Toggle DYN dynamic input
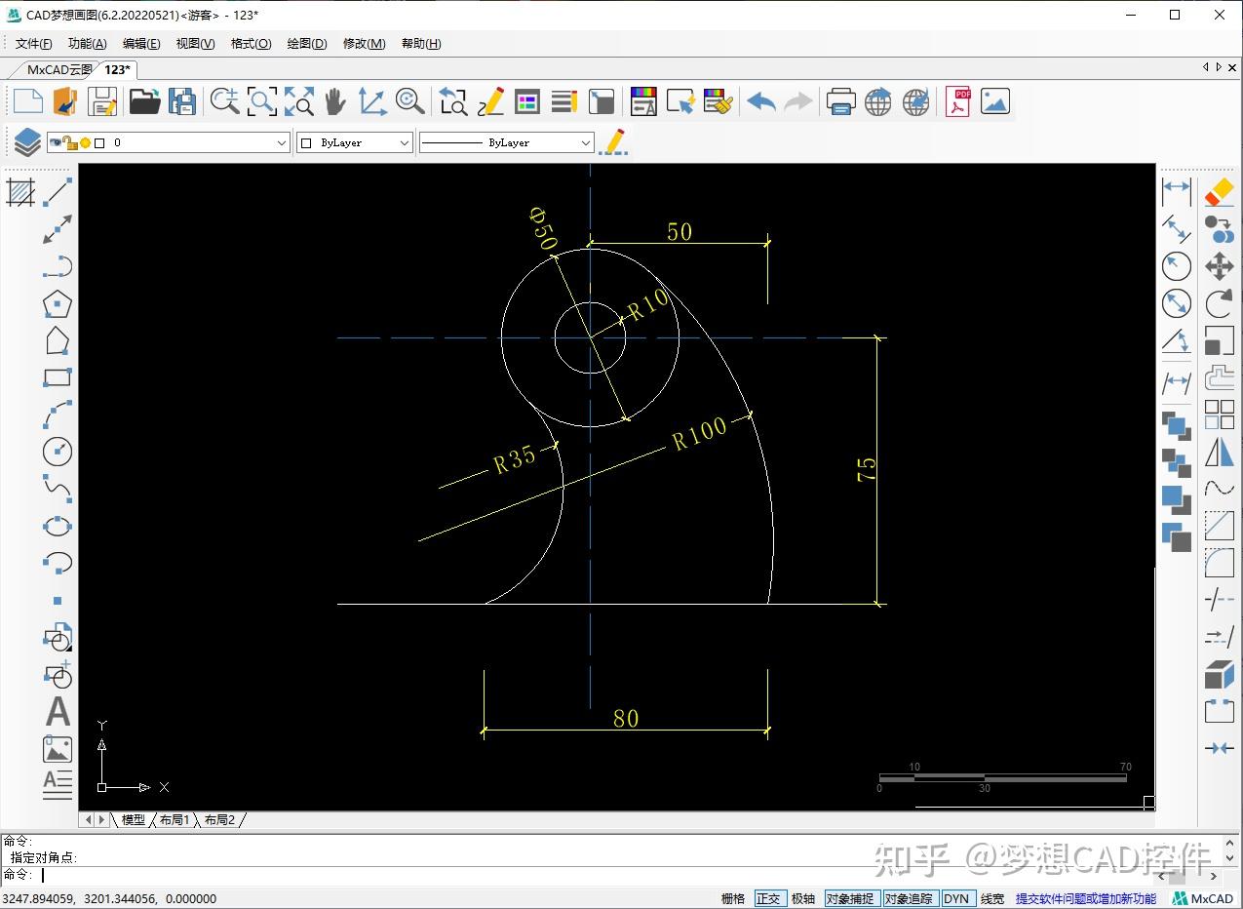 956,898
